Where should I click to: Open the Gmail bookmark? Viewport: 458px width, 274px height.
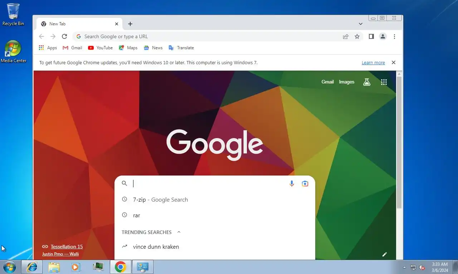(72, 48)
